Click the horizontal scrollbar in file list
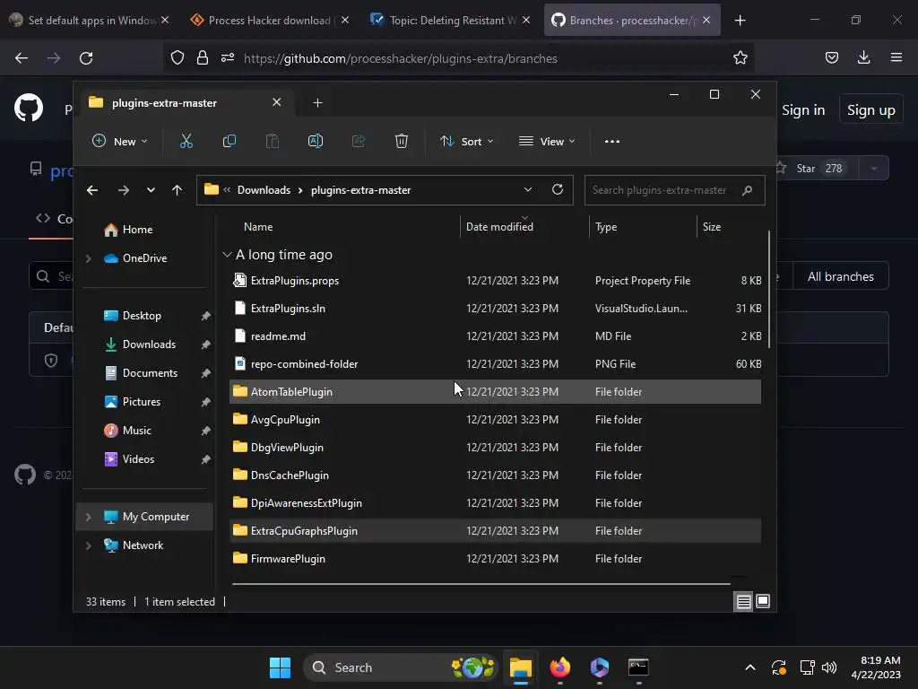The height and width of the screenshot is (689, 918). [481, 583]
